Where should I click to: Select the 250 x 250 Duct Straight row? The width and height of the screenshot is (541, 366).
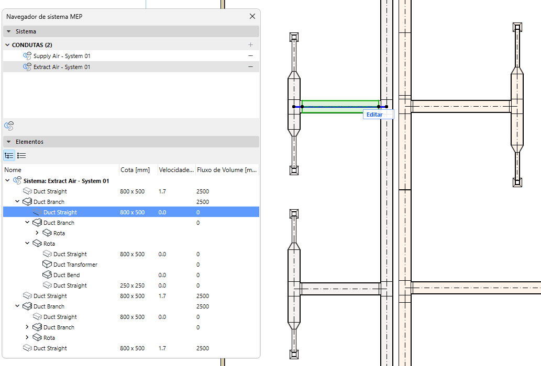point(70,285)
